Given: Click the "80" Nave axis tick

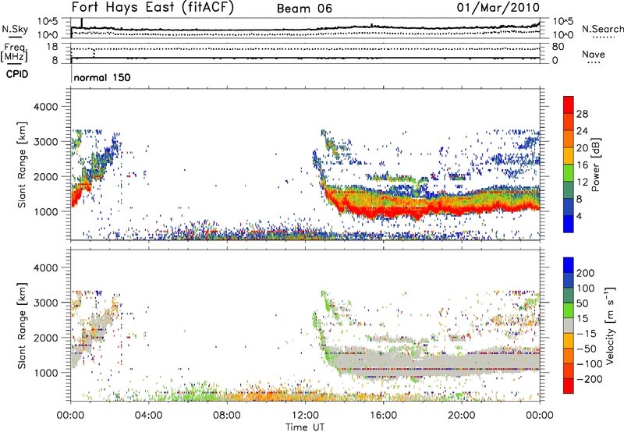Looking at the screenshot, I should click(558, 47).
